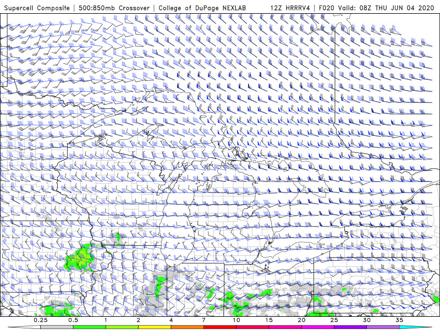
Task: Click the "Supercell Composite" title text
Action: (37, 8)
